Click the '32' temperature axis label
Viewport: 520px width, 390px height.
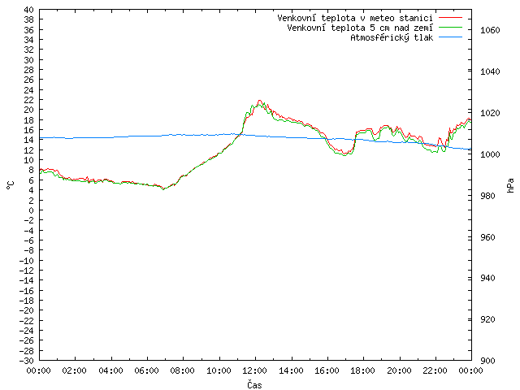(29, 50)
